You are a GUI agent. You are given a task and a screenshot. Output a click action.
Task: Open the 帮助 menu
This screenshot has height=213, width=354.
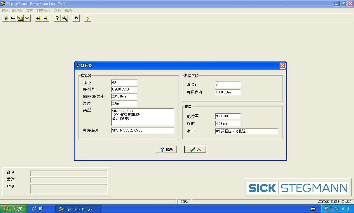click(x=68, y=10)
